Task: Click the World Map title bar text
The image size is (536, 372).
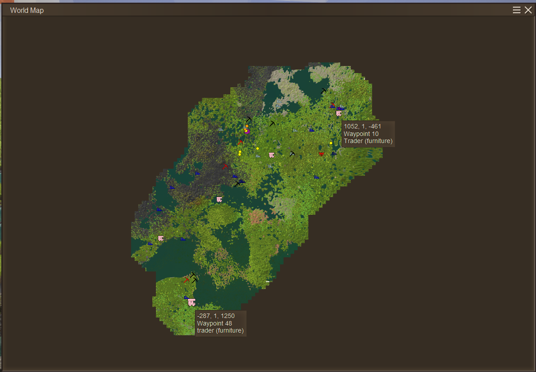Action: (x=27, y=10)
